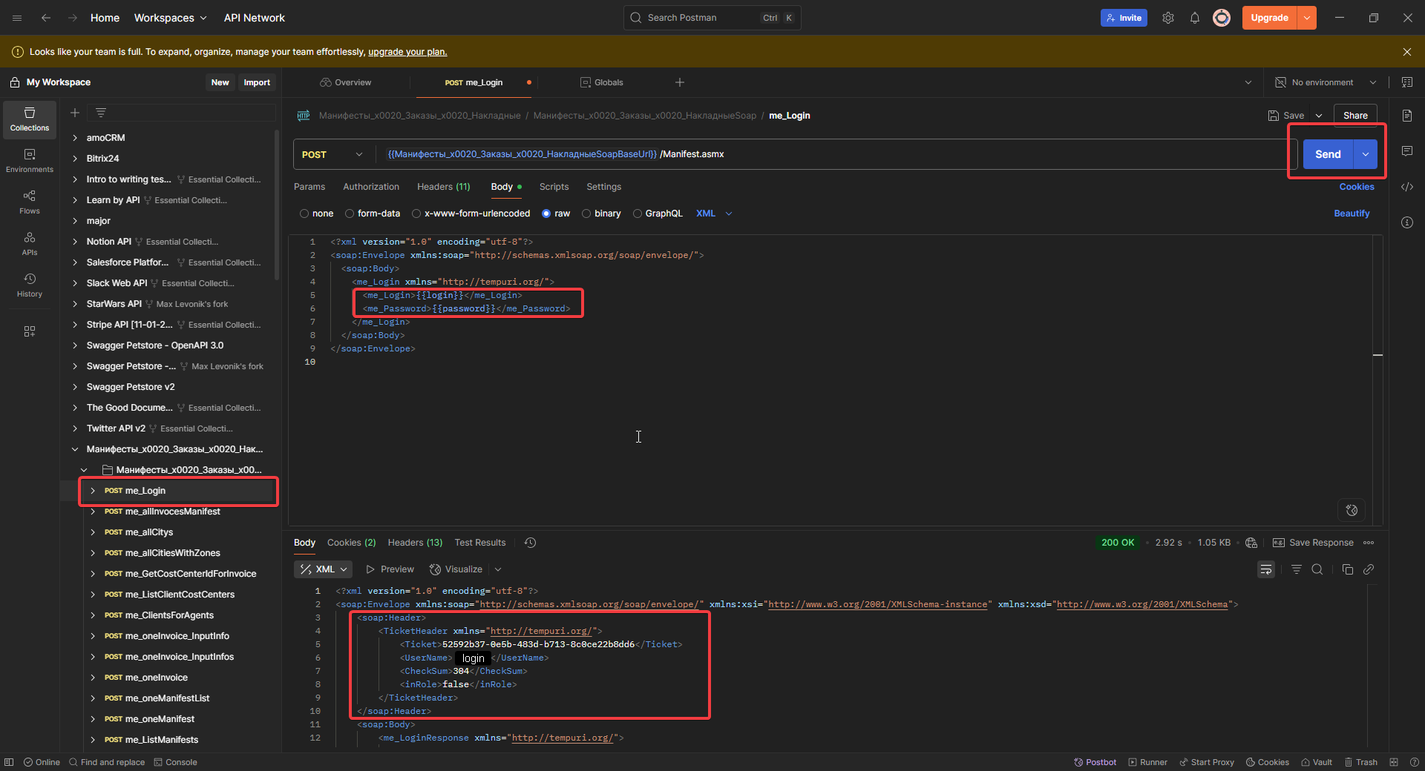Screen dimensions: 1425x771
Task: Open the code snippet icon
Action: coord(1407,187)
